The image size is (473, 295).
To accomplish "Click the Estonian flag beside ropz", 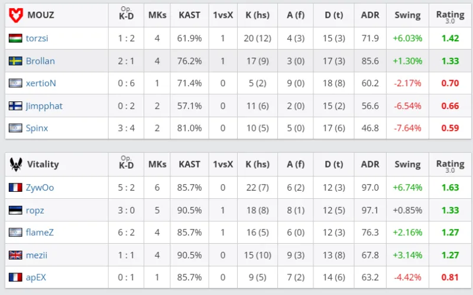I will point(16,210).
